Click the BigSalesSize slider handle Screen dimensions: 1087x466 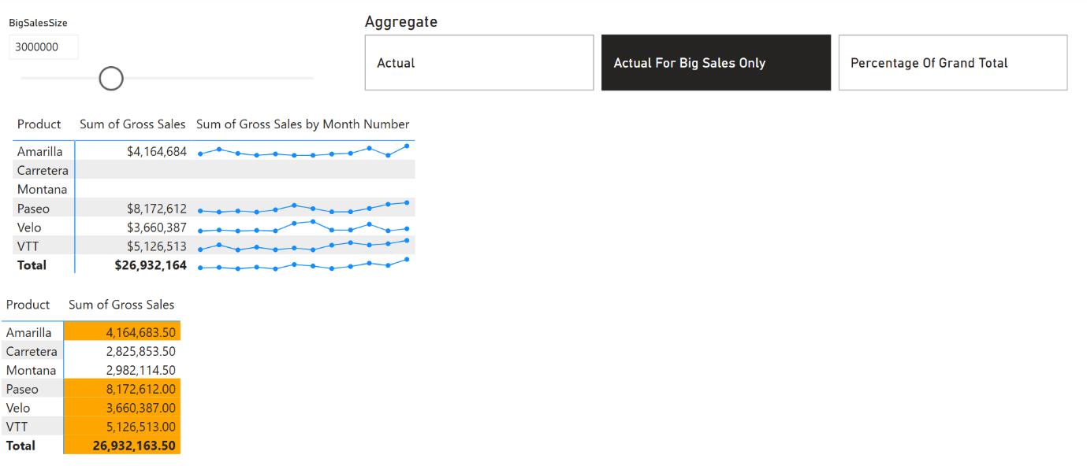coord(111,78)
